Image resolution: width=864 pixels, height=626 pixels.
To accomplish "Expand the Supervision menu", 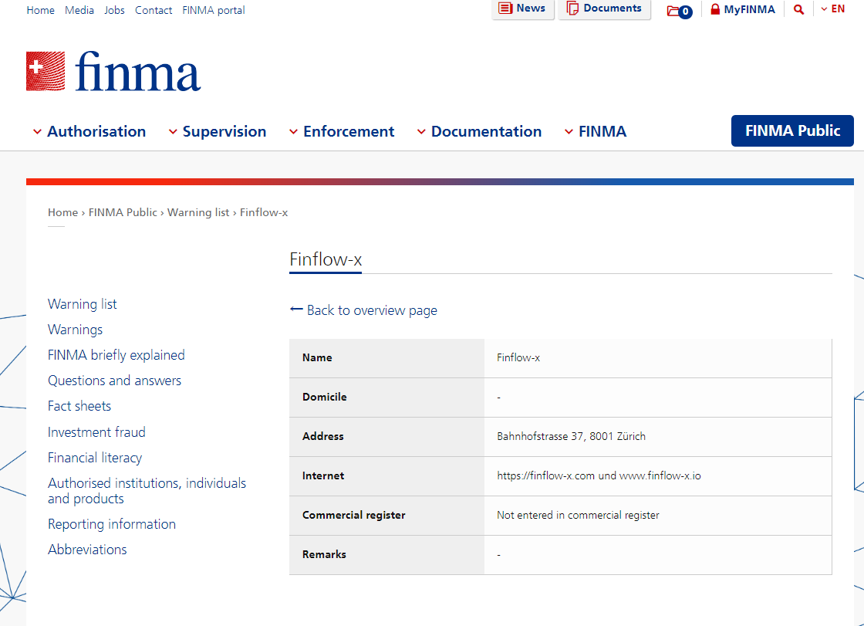I will (217, 131).
